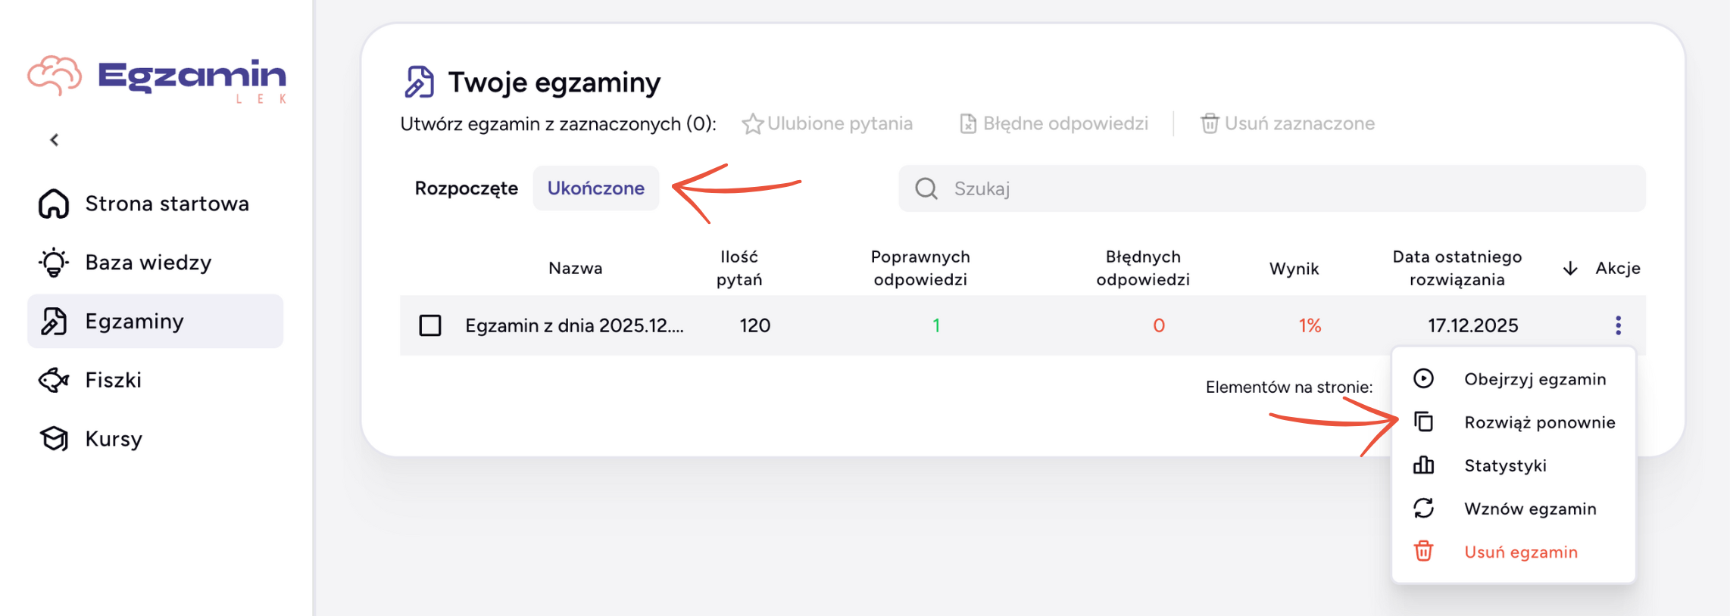
Task: Tick the checkbox for Egzamin z dnia 2025.12
Action: [430, 325]
